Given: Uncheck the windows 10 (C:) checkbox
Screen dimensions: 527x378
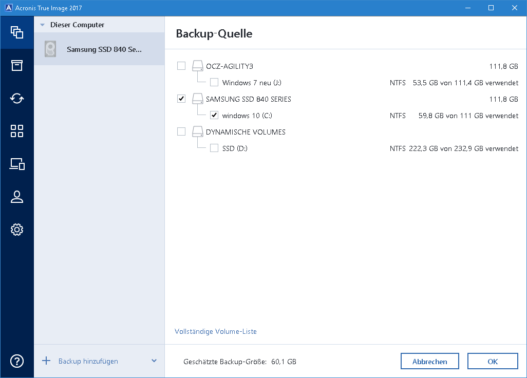Looking at the screenshot, I should click(x=214, y=115).
